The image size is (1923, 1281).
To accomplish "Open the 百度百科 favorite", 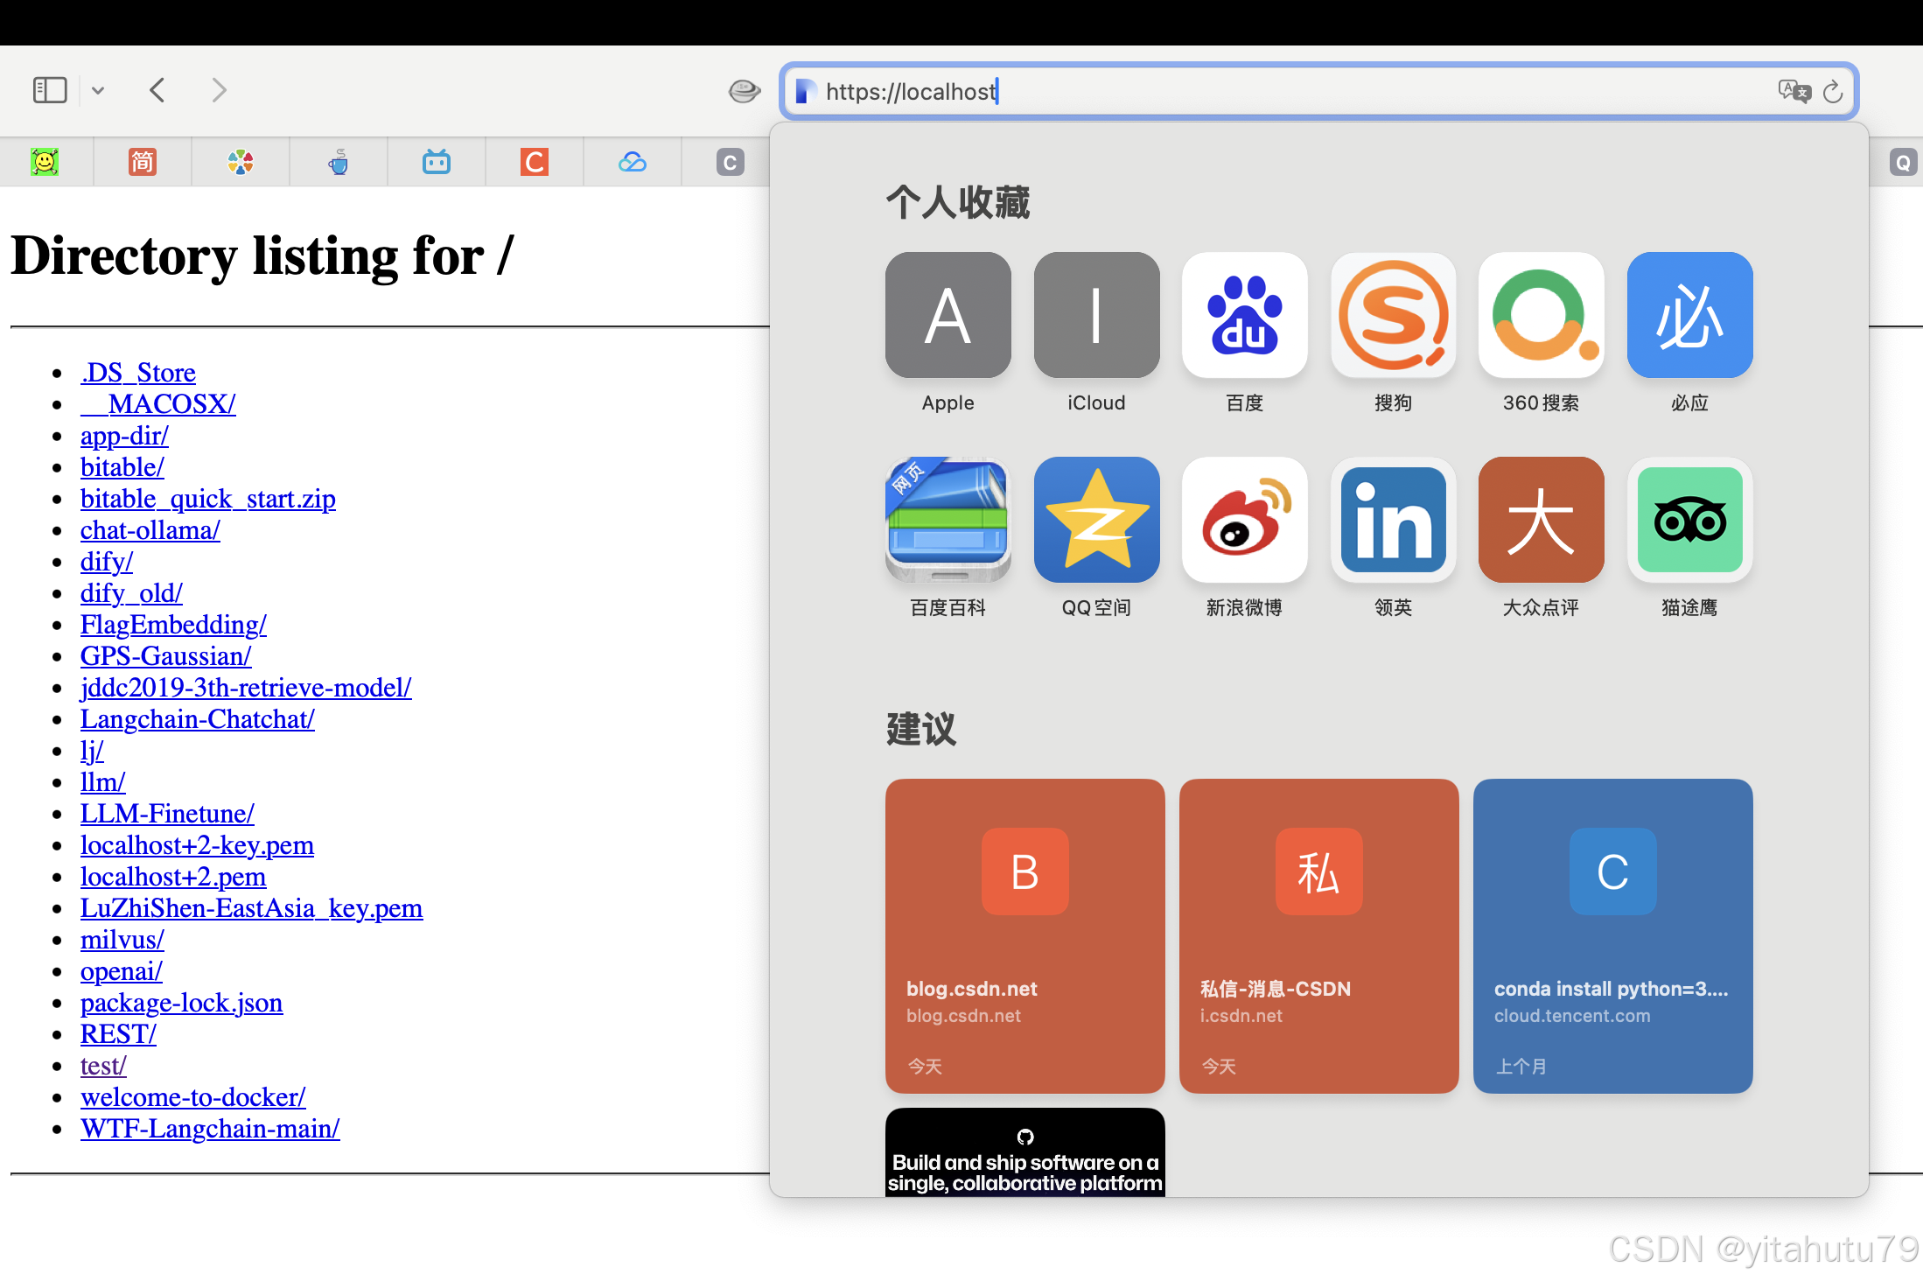I will pos(948,520).
